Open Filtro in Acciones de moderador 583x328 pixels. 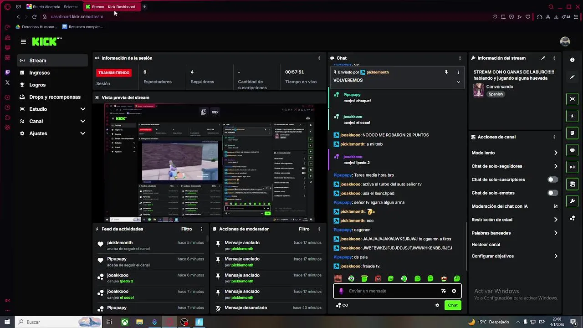304,229
